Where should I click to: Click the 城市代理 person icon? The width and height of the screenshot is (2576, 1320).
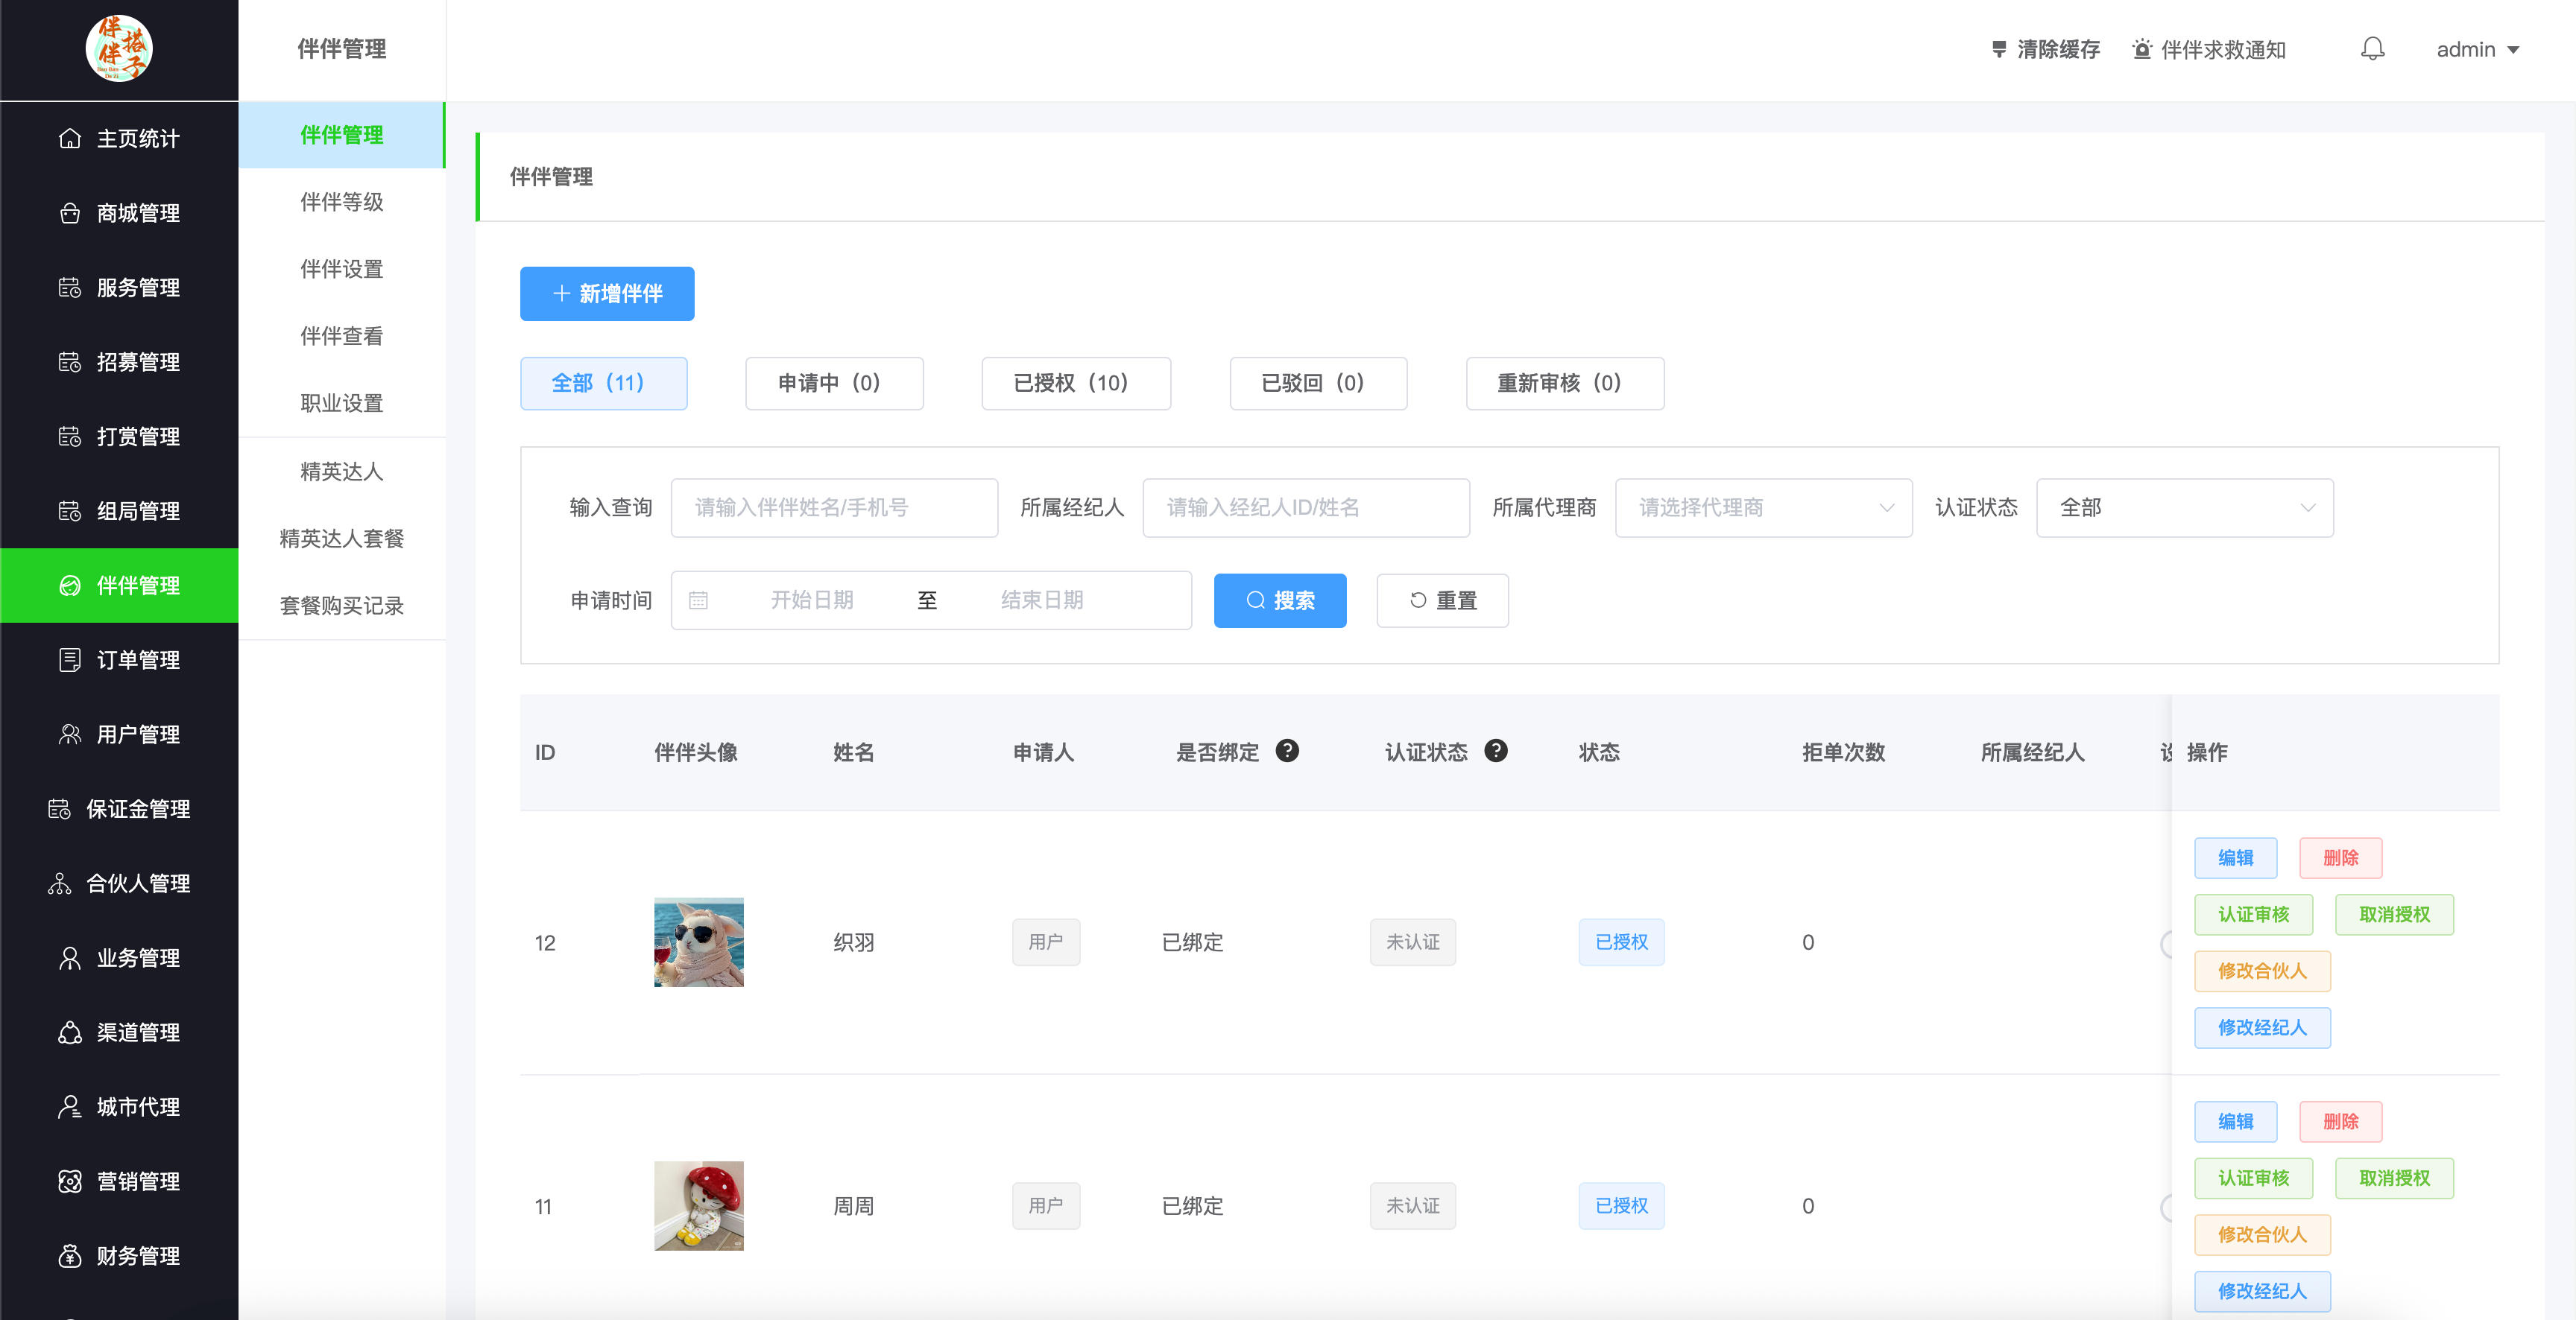(69, 1107)
